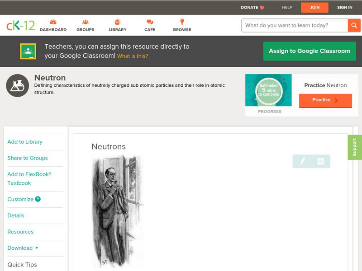Open the 'What is this?' link
This screenshot has height=271, width=362.
coord(133,56)
